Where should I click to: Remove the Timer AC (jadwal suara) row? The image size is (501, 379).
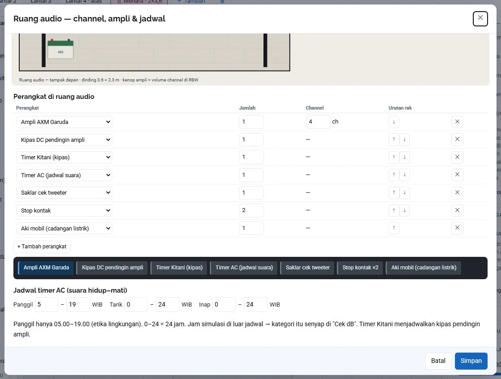point(457,175)
